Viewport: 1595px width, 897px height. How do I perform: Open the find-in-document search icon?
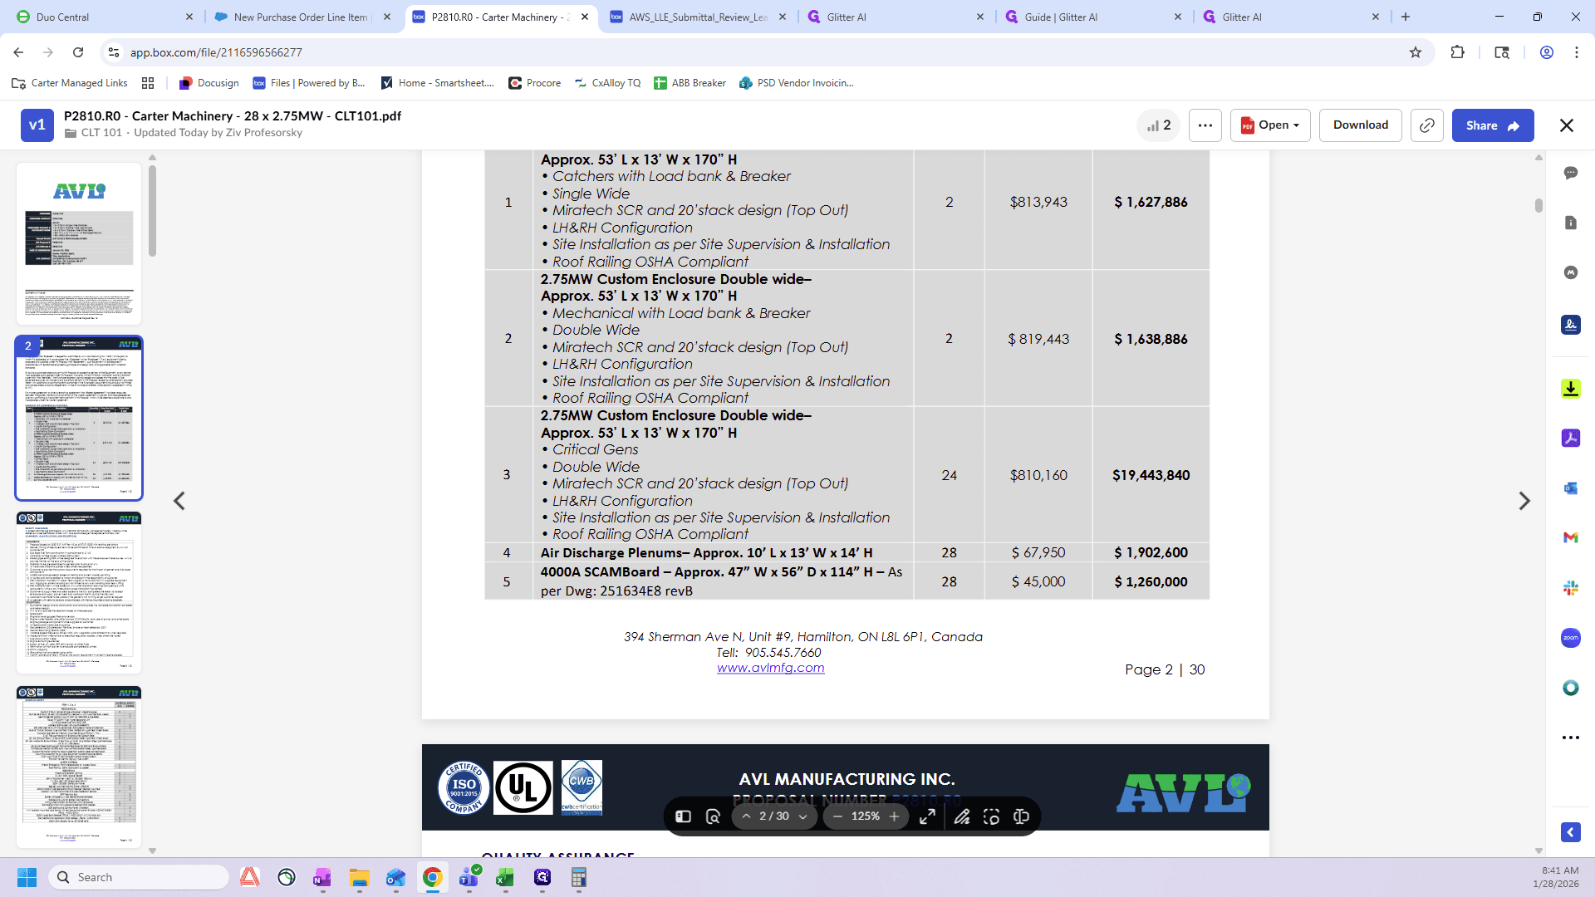[x=713, y=816]
